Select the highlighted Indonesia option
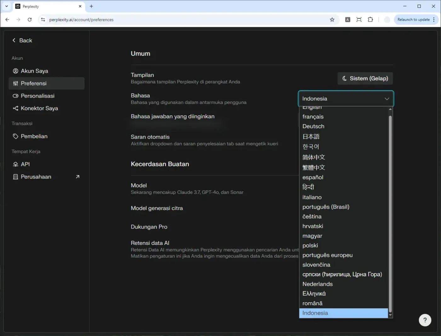The height and width of the screenshot is (336, 441). [x=344, y=313]
